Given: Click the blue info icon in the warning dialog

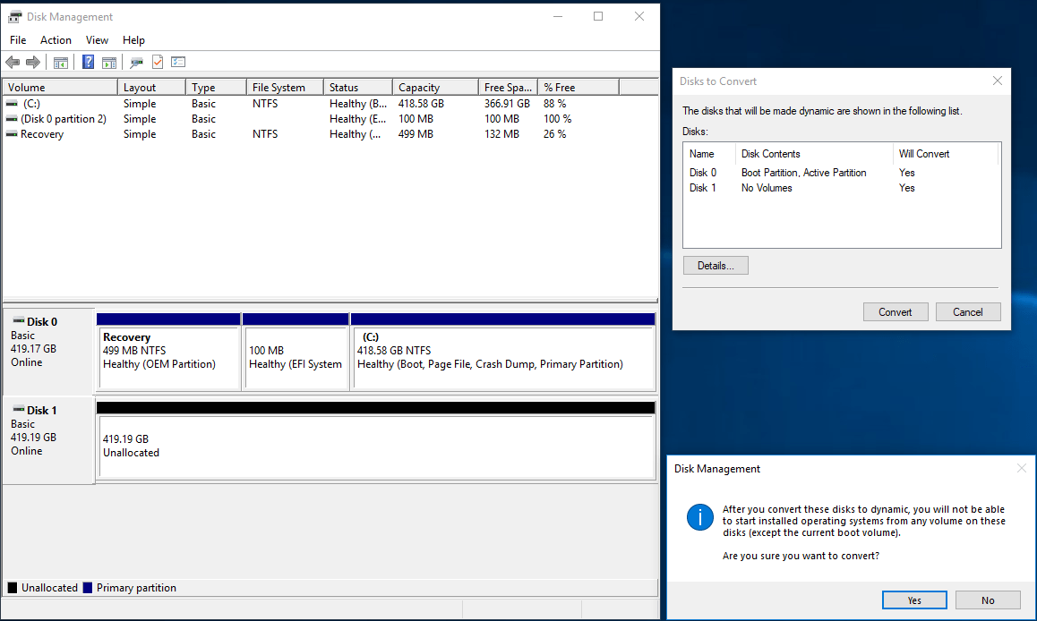Looking at the screenshot, I should pos(699,517).
